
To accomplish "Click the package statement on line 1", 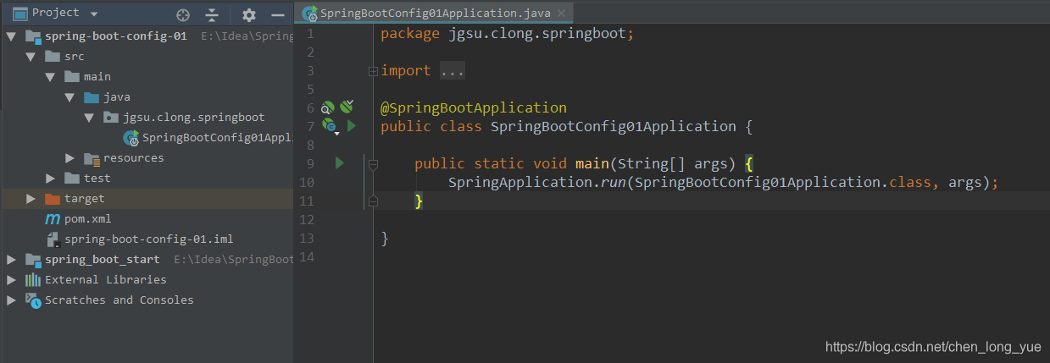I will 508,34.
